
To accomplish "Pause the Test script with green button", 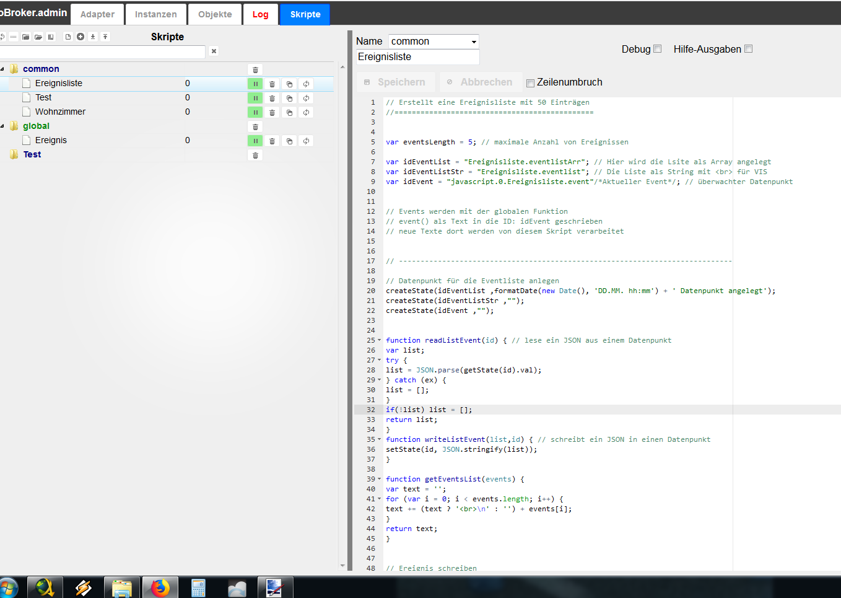I will [255, 98].
